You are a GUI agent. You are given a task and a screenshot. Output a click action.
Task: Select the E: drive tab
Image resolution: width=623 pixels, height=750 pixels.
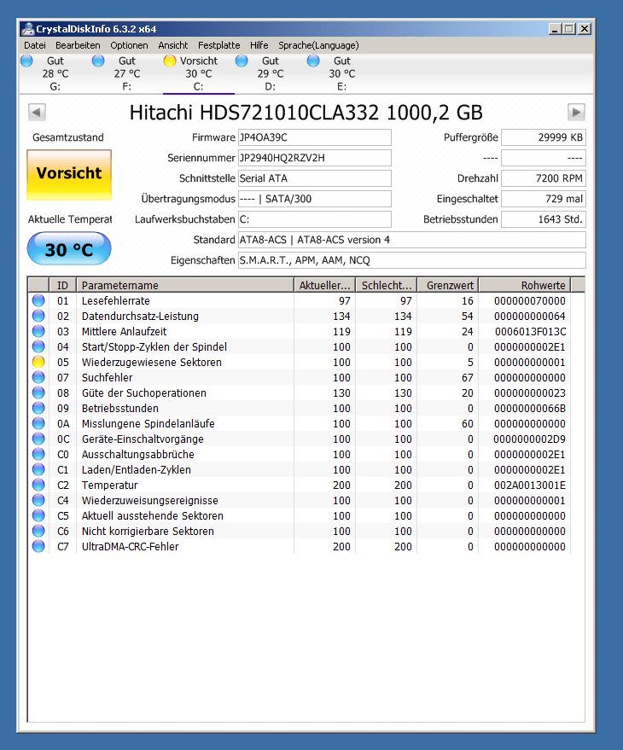(x=341, y=73)
